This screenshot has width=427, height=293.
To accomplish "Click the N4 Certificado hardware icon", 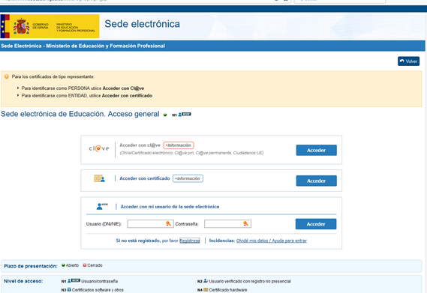I will 206,290.
